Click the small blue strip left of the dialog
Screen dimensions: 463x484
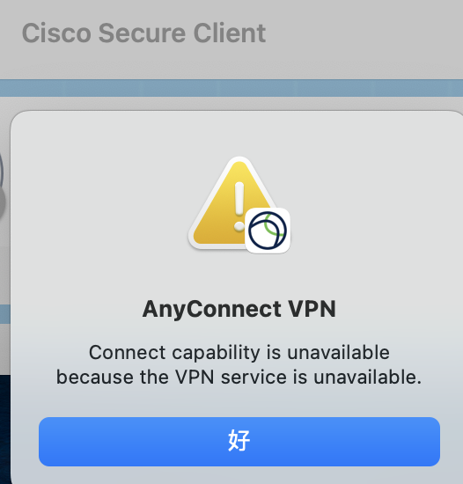coord(5,314)
